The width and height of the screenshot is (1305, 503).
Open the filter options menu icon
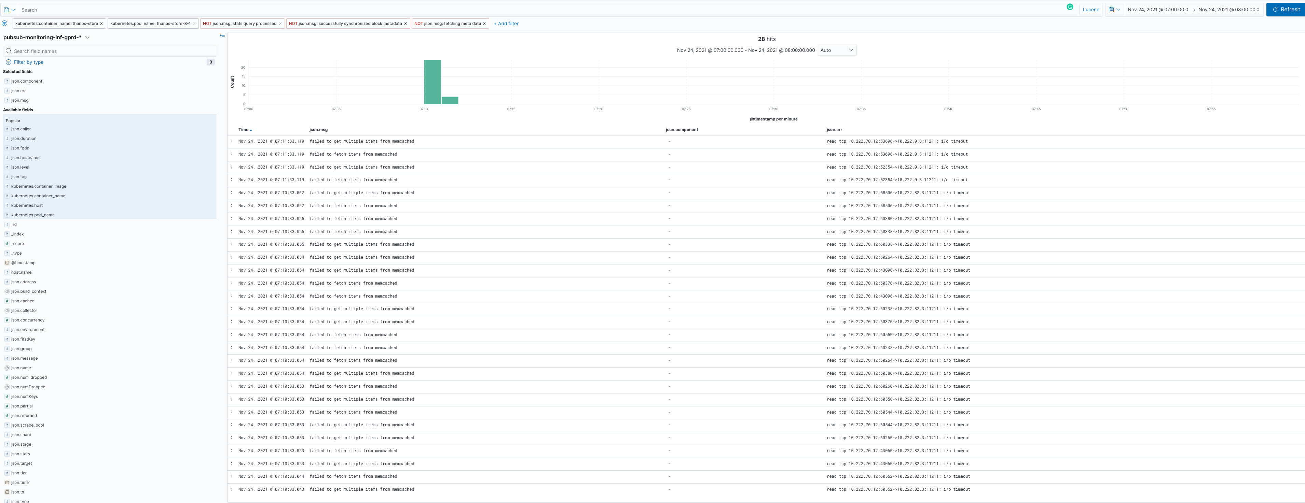(x=4, y=23)
